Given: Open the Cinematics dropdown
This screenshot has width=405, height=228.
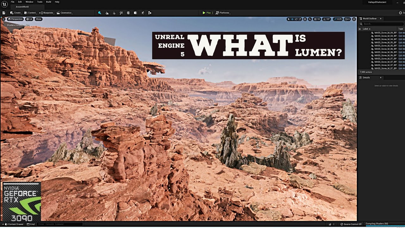Looking at the screenshot, I should pos(65,13).
